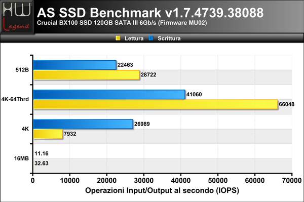This screenshot has height=202, width=304.
Task: Click the 4K axis label
Action: coord(25,129)
